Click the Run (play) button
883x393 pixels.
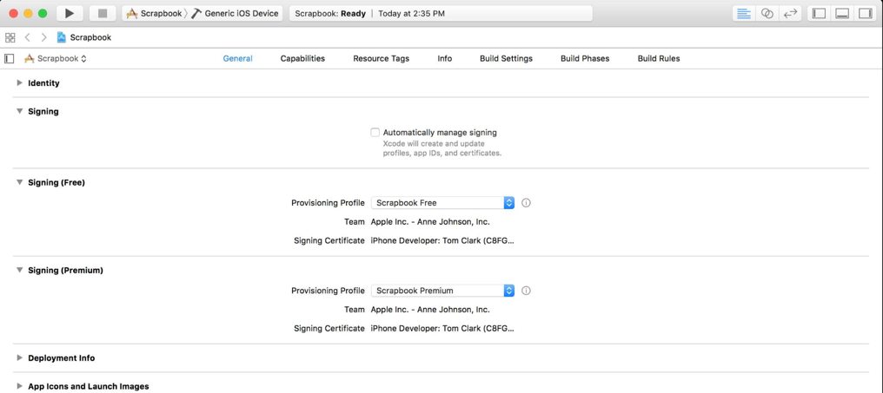[70, 13]
